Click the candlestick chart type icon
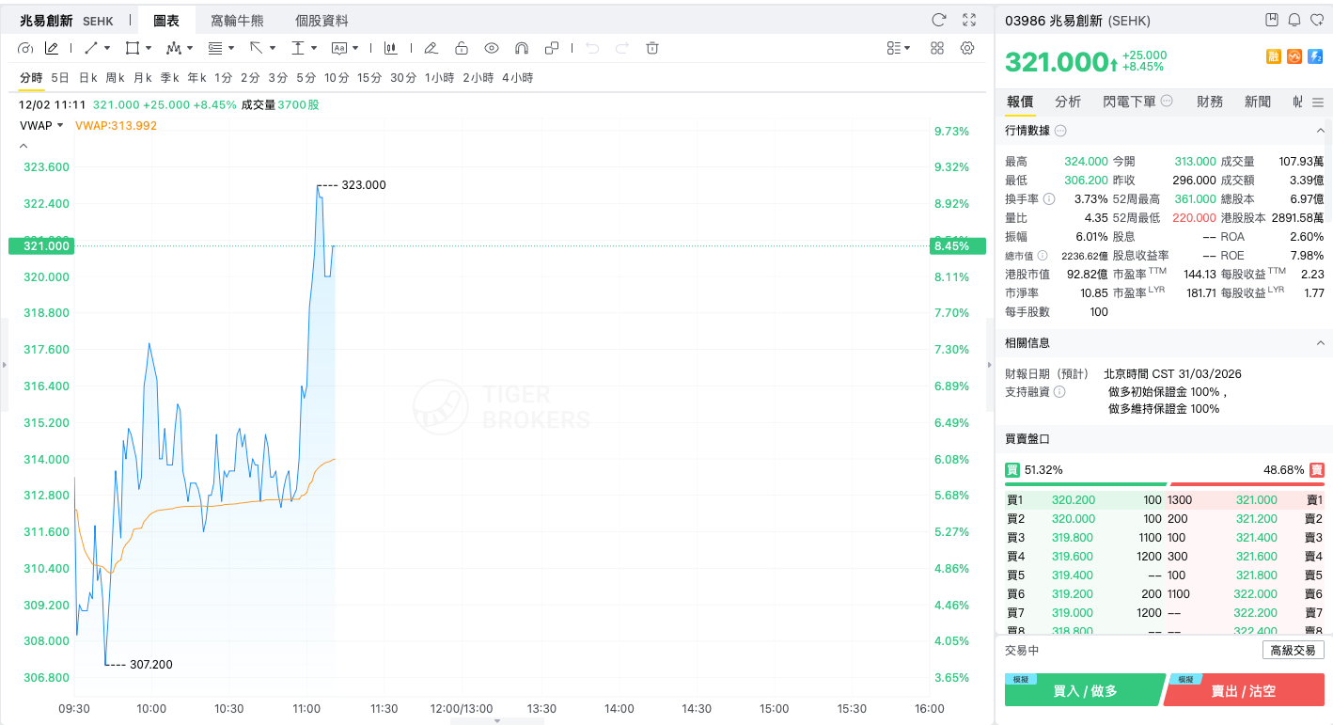Screen dimensions: 1333x725 click(x=390, y=48)
